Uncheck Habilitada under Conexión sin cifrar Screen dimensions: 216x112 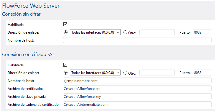tap(65, 24)
